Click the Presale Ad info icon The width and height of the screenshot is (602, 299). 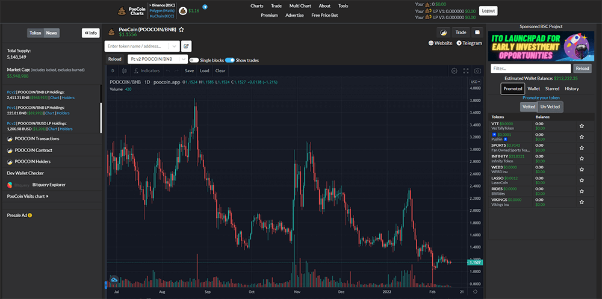tap(30, 215)
